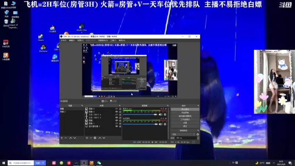Open Steam desktop shortcut

tap(41, 37)
